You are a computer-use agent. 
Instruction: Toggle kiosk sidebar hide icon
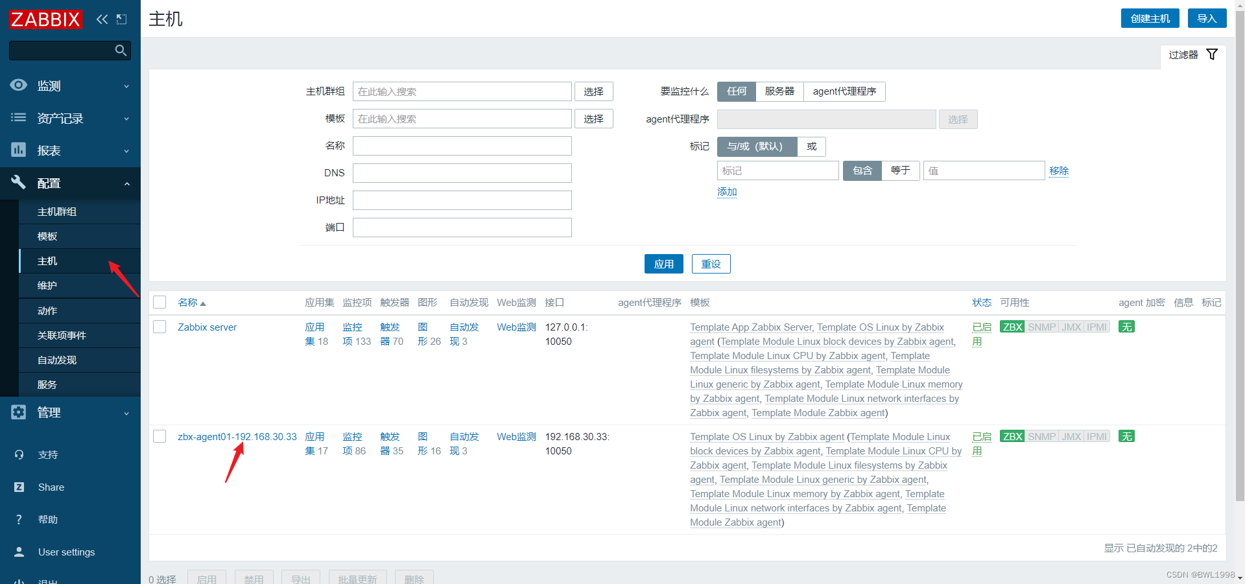click(121, 19)
